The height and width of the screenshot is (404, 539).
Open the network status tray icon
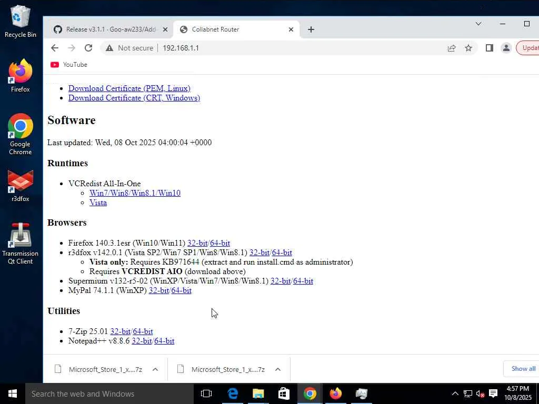pyautogui.click(x=467, y=393)
